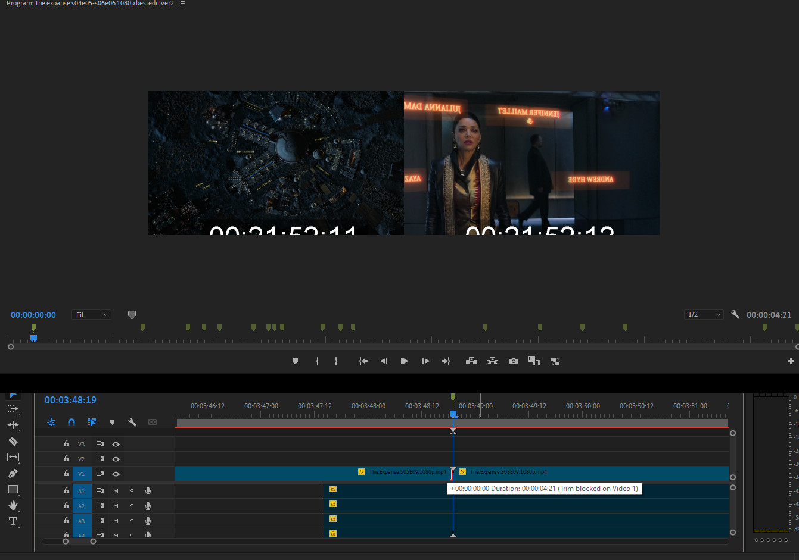Image resolution: width=799 pixels, height=560 pixels.
Task: Open the Program monitor panel menu
Action: point(183,4)
